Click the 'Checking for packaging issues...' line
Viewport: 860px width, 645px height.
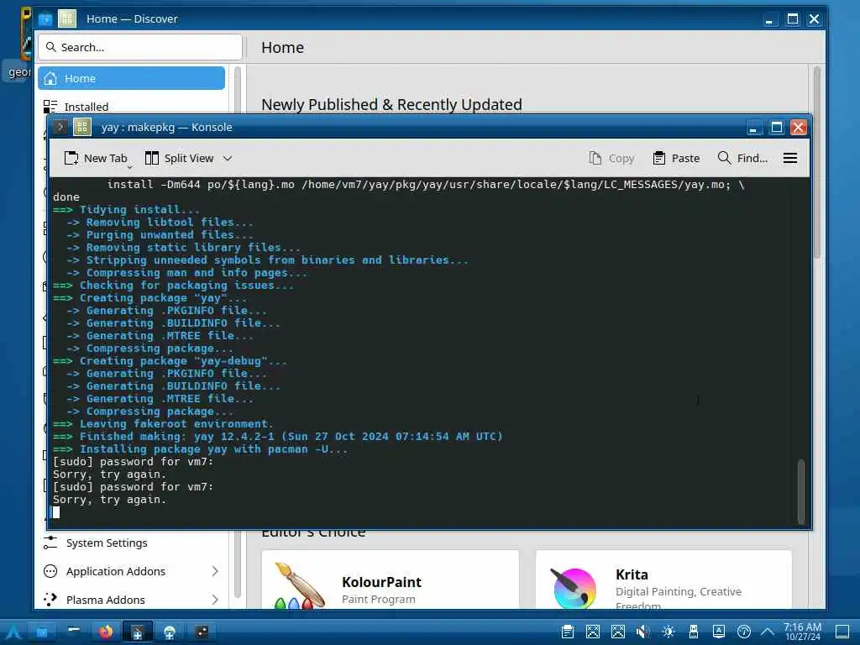[173, 286]
